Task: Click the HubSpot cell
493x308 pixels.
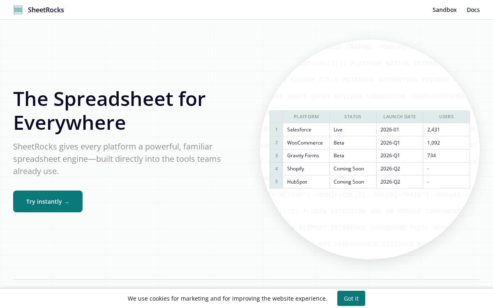Action: click(306, 182)
